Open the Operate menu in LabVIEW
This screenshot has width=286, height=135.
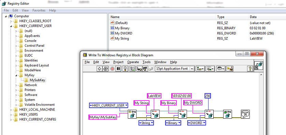pyautogui.click(x=133, y=62)
